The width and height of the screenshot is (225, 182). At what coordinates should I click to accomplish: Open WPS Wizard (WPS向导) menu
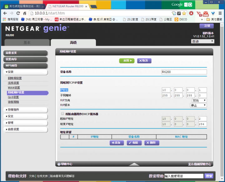coord(26,65)
